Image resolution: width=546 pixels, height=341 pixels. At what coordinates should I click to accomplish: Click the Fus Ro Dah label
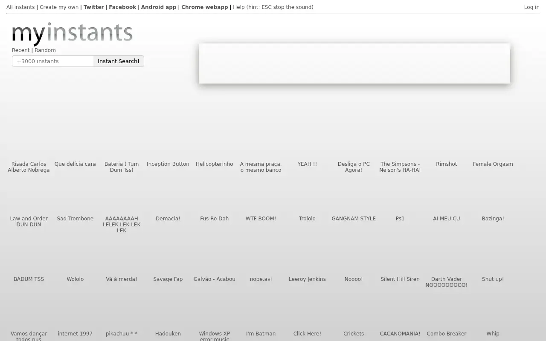pyautogui.click(x=215, y=219)
